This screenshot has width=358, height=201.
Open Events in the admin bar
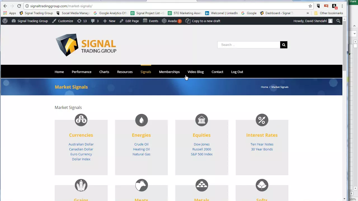(150, 21)
